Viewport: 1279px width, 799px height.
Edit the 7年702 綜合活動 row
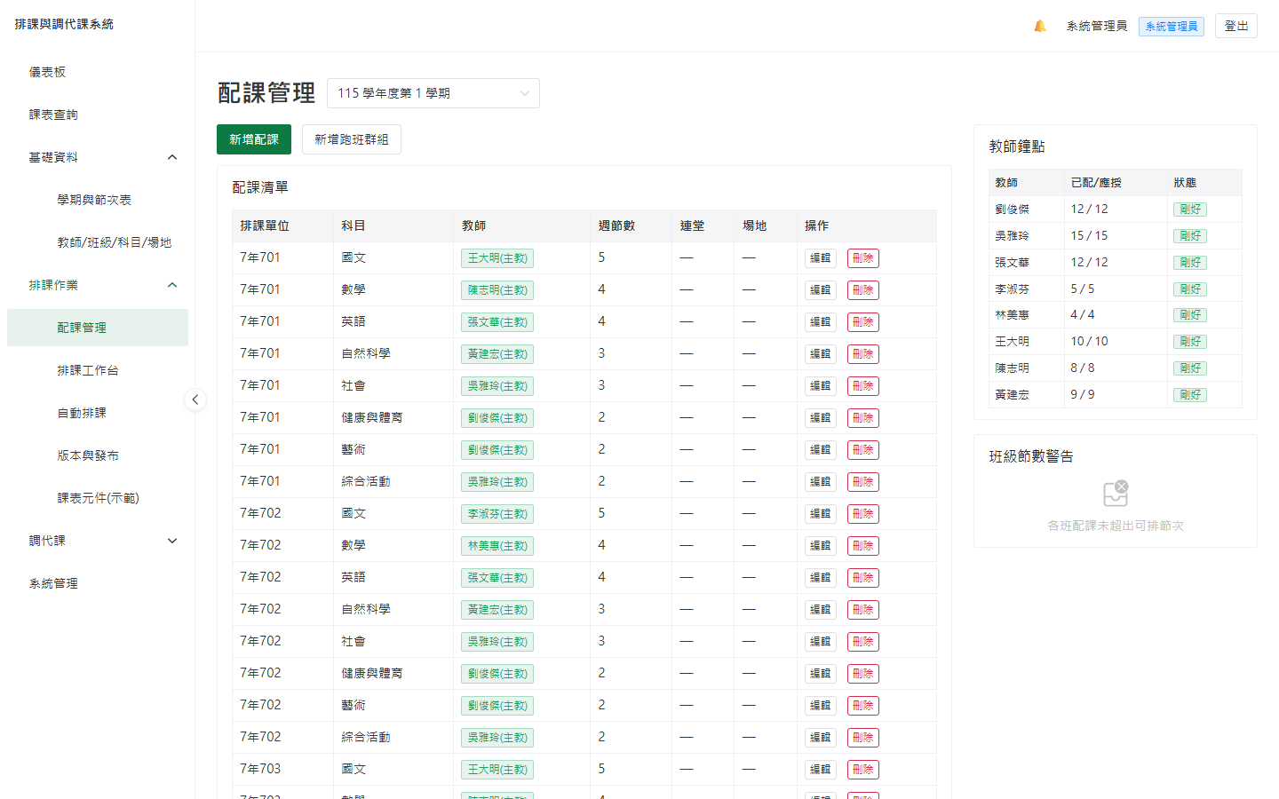821,738
